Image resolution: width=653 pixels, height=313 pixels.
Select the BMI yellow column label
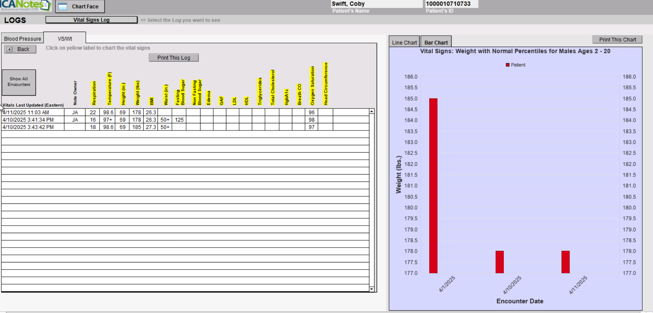[x=151, y=101]
